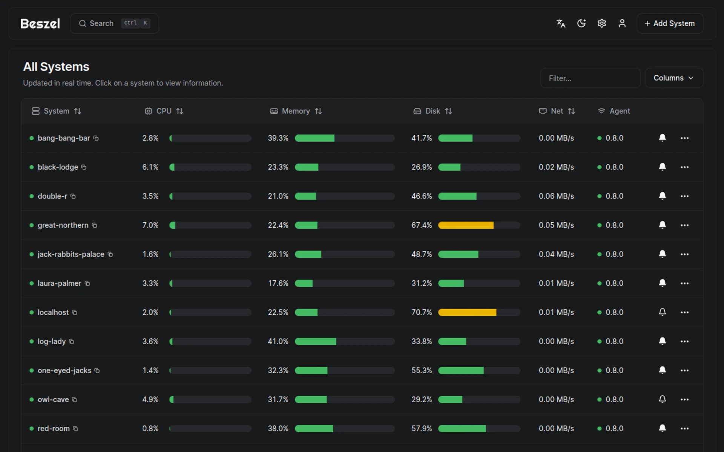Open the red-room system name
Image resolution: width=724 pixels, height=452 pixels.
coord(54,428)
